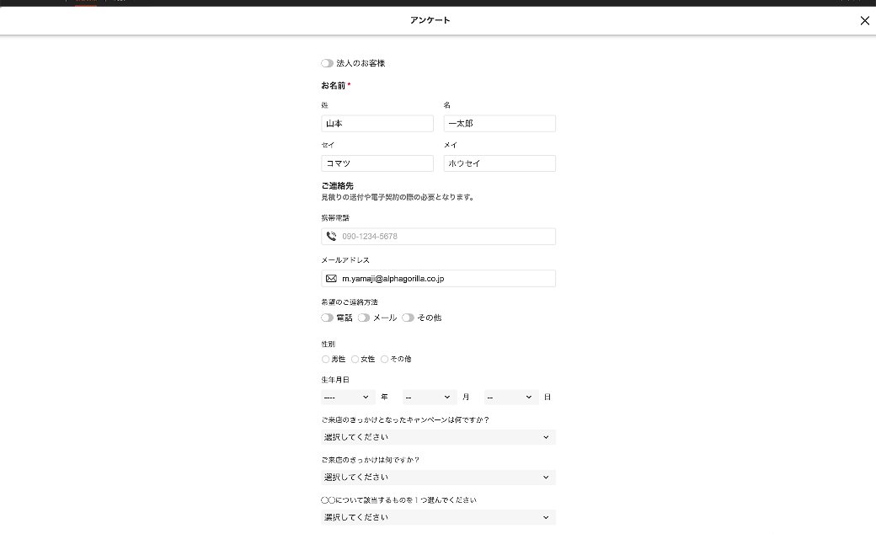The width and height of the screenshot is (876, 534).
Task: Open the キャンペーン question dropdown
Action: [x=439, y=437]
